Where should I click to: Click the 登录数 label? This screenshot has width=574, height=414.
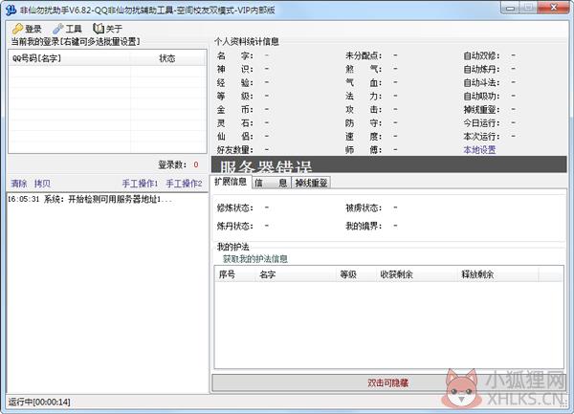click(172, 164)
